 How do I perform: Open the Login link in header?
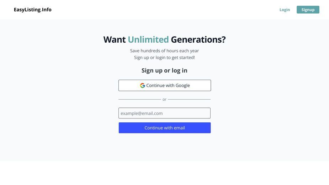click(x=285, y=10)
